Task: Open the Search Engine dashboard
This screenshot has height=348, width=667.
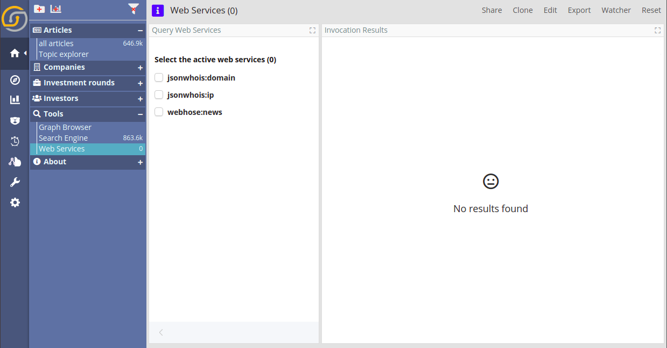Action: tap(63, 138)
